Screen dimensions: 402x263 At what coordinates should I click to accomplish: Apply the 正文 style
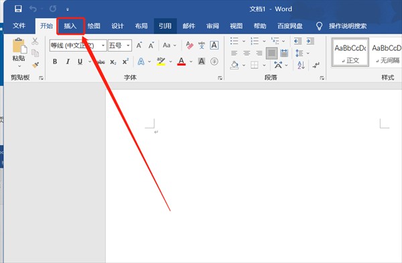[350, 52]
